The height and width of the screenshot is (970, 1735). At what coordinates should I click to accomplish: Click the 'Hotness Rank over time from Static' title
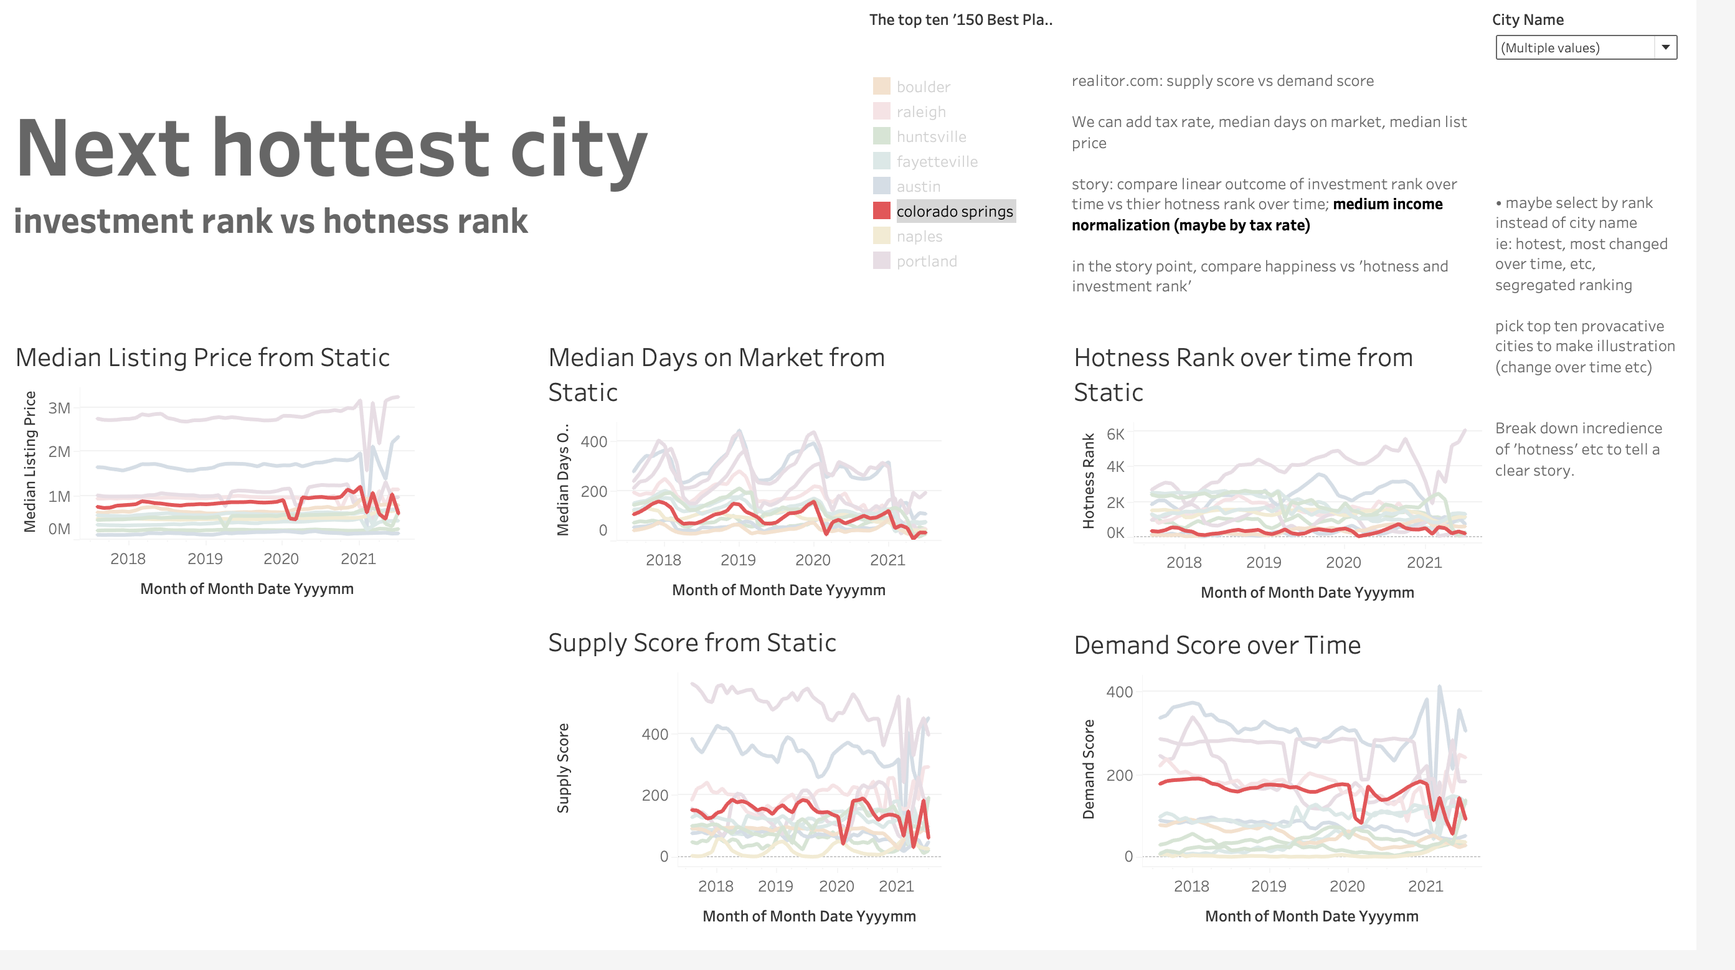coord(1243,374)
